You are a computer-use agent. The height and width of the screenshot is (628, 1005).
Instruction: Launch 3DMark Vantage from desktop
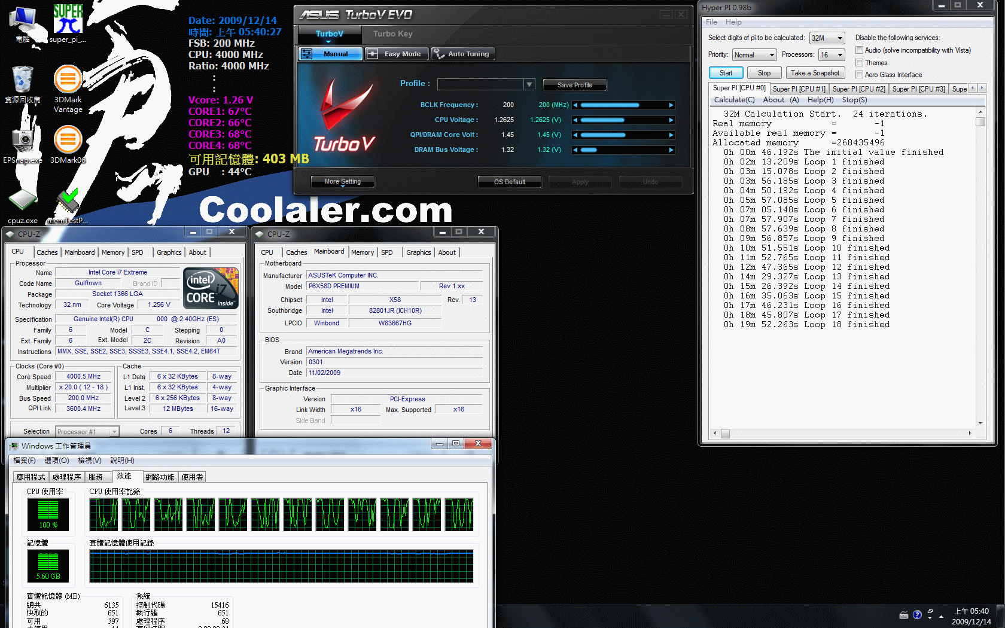68,89
